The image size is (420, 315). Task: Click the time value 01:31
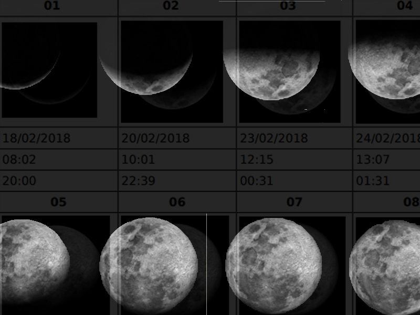pyautogui.click(x=373, y=181)
